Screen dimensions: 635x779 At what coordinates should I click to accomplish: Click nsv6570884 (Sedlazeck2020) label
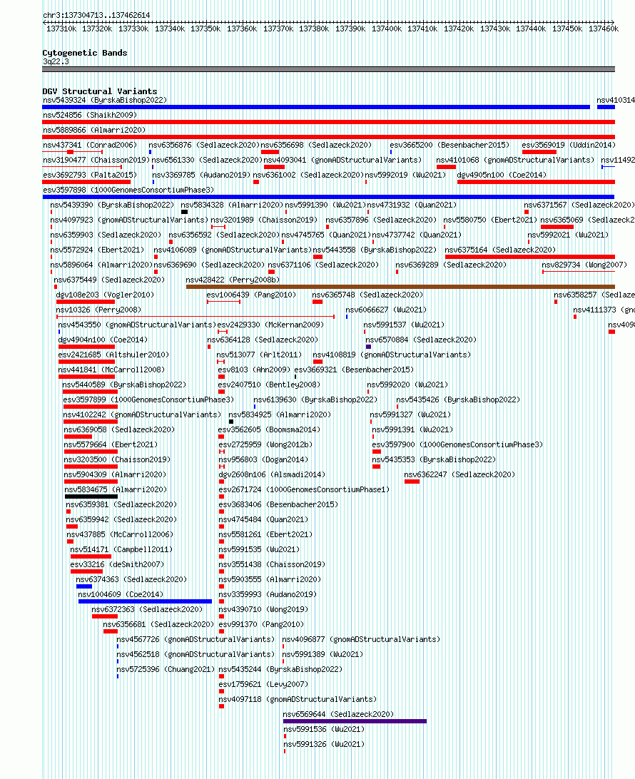pyautogui.click(x=422, y=340)
